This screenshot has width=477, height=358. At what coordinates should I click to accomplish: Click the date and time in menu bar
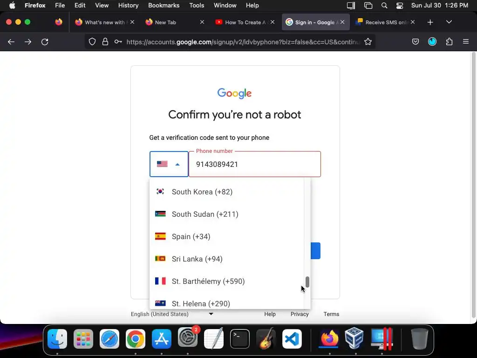pos(440,6)
